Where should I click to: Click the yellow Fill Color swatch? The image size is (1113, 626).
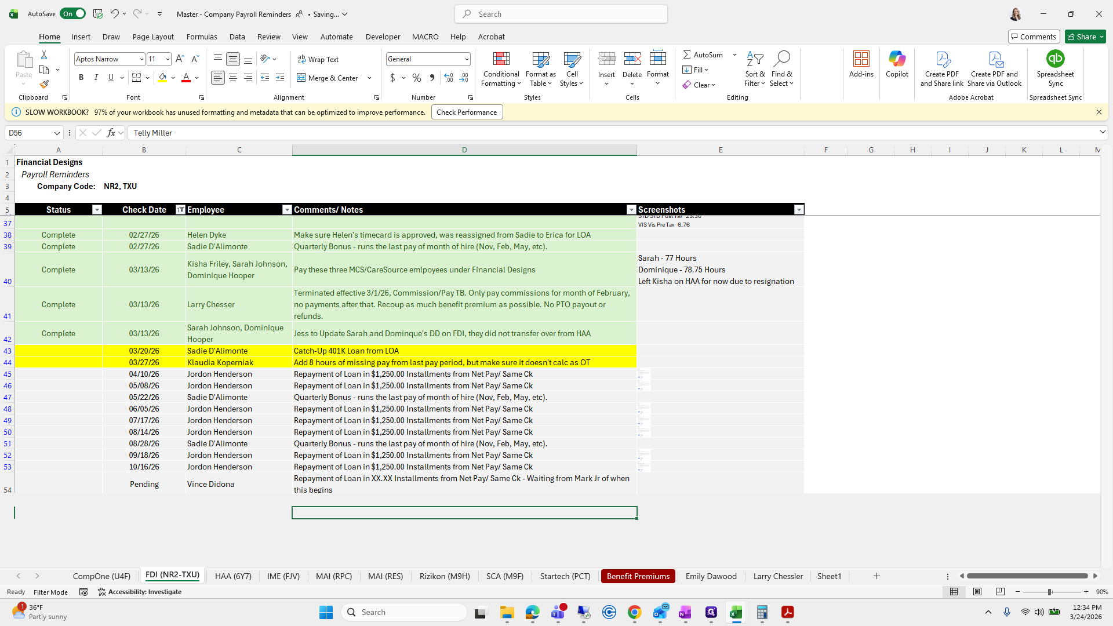click(162, 78)
